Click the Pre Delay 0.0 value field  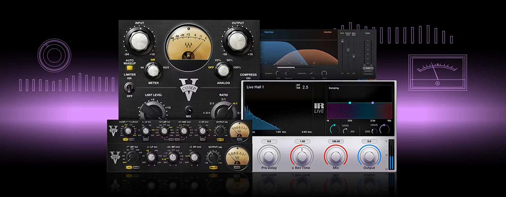pos(269,142)
